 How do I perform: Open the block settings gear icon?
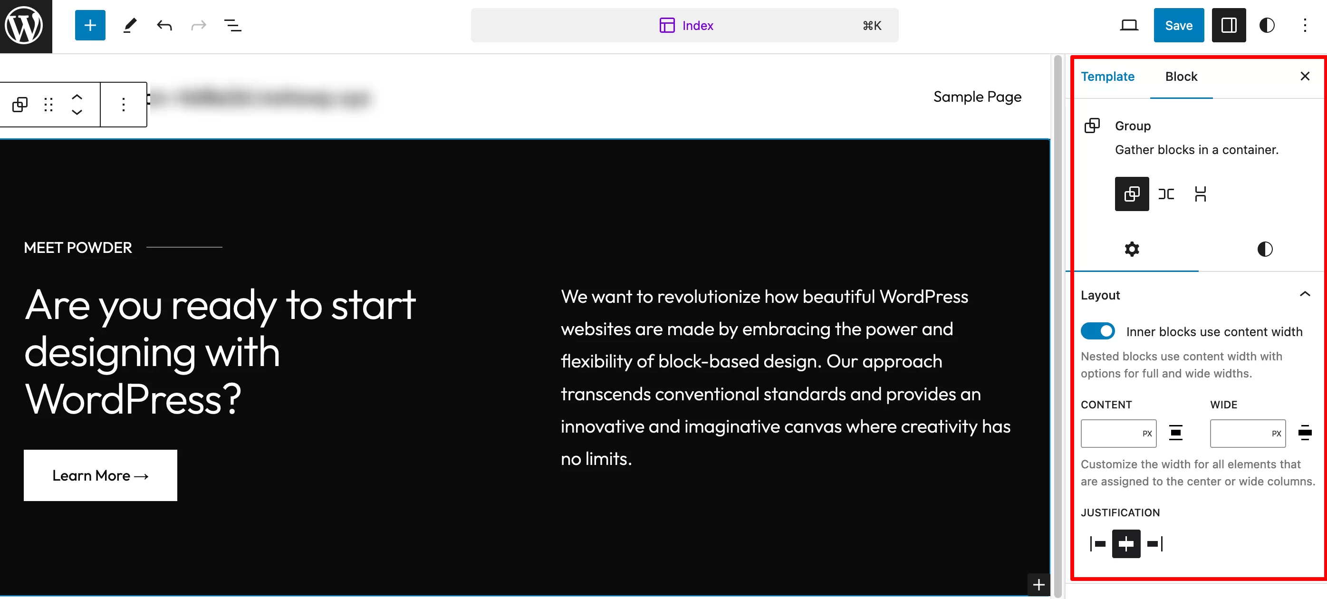(1132, 249)
